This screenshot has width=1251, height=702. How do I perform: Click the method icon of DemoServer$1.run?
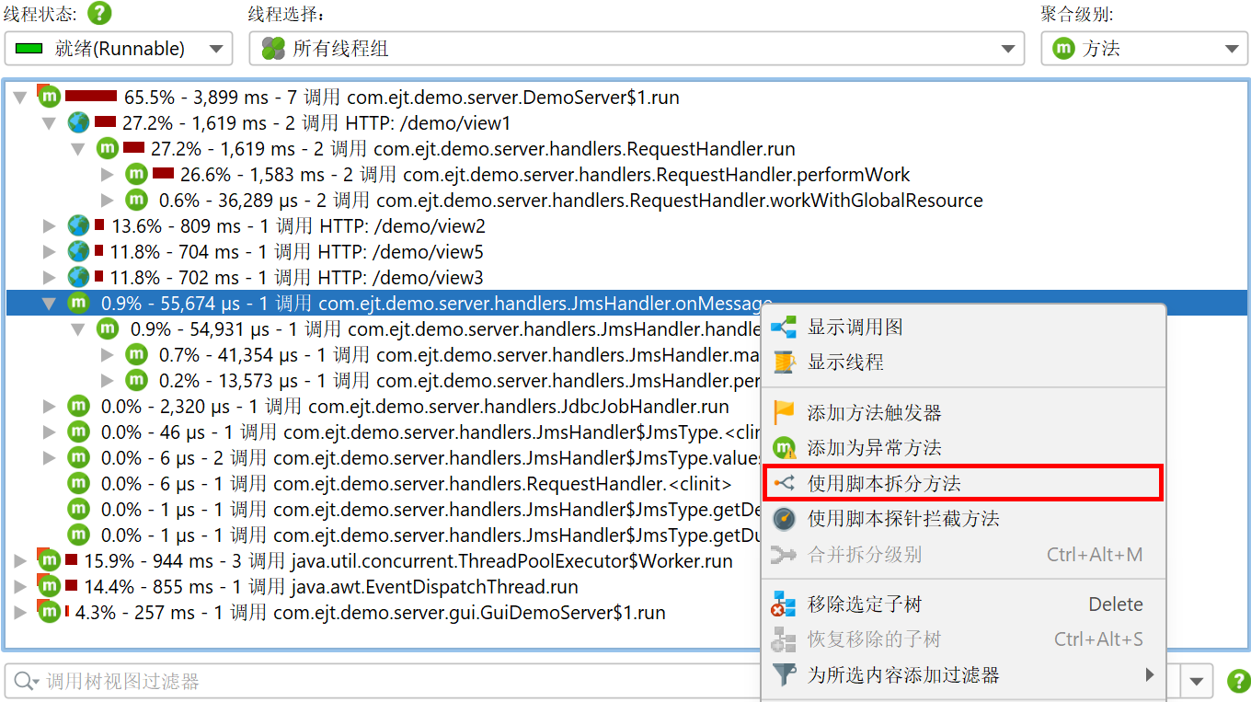49,97
